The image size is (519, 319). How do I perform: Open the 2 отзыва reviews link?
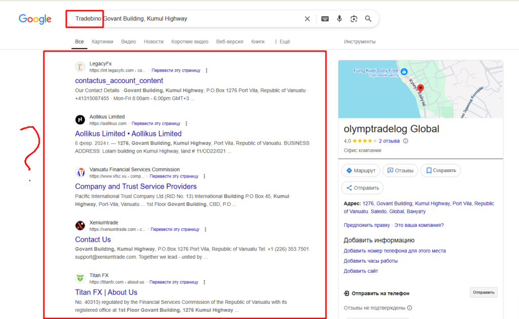389,141
